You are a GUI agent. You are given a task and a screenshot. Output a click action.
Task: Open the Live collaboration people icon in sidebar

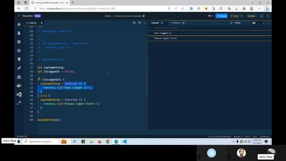click(x=19, y=77)
